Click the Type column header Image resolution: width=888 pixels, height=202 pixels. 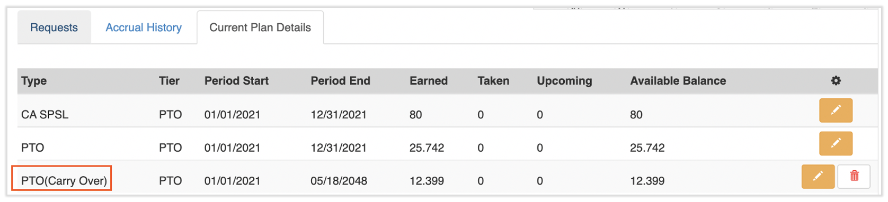pos(34,81)
